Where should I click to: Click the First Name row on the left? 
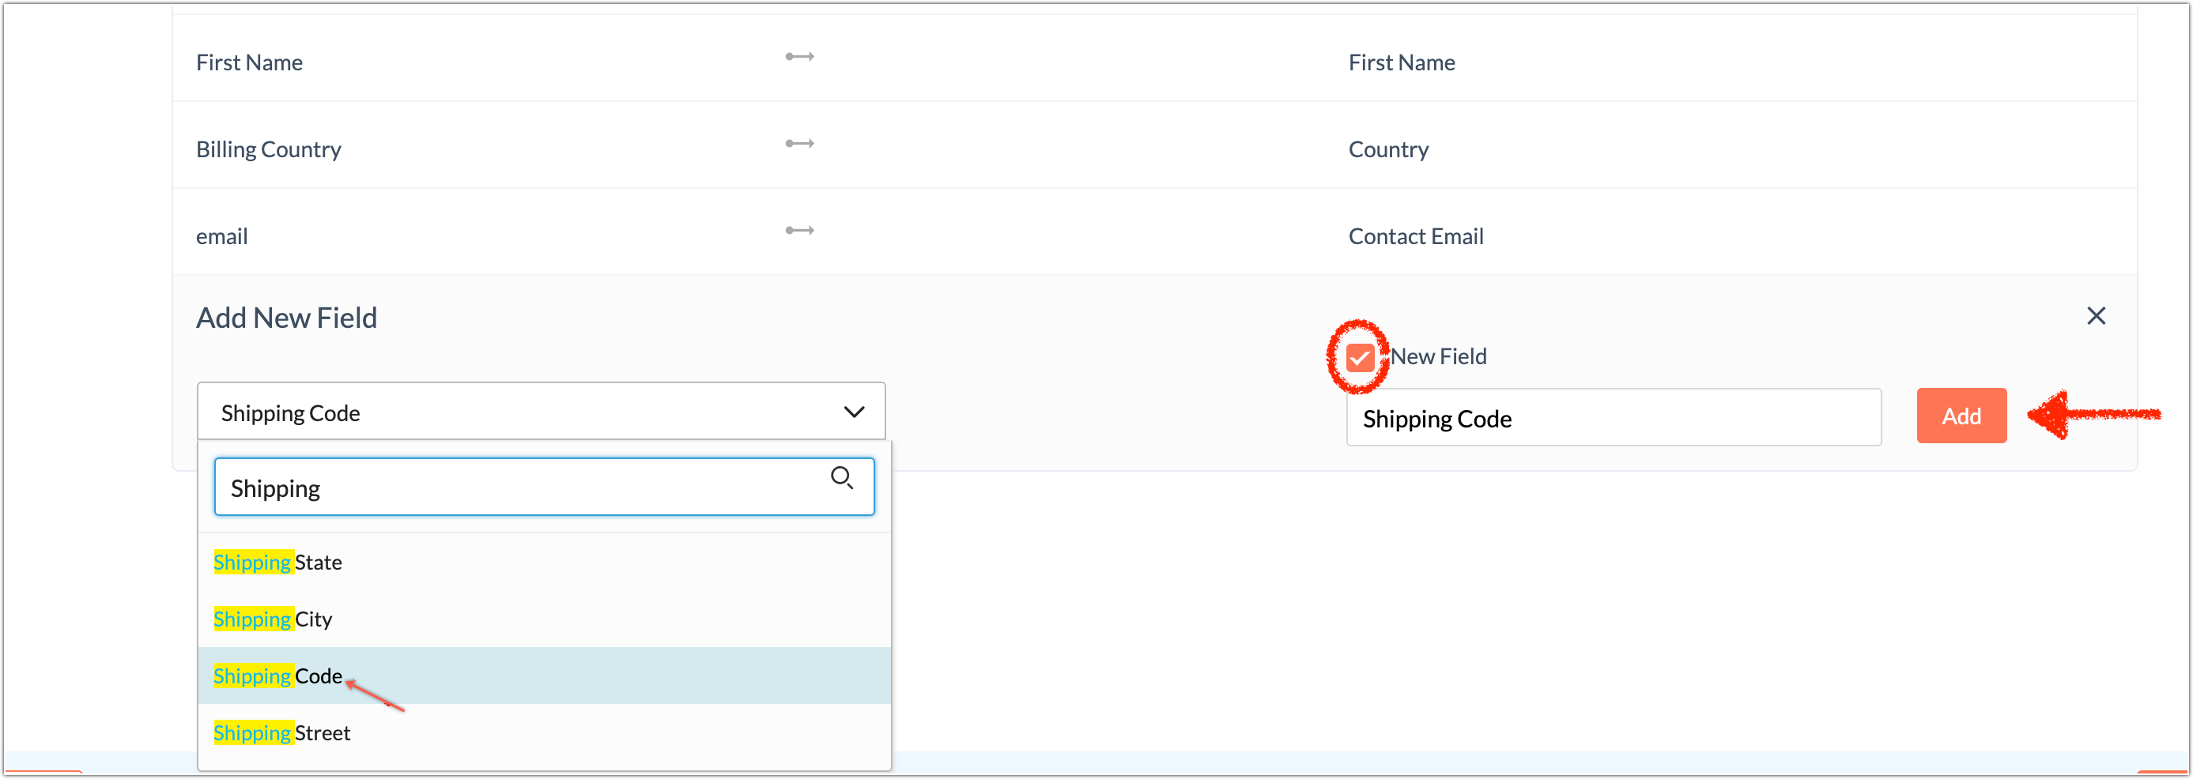(250, 62)
